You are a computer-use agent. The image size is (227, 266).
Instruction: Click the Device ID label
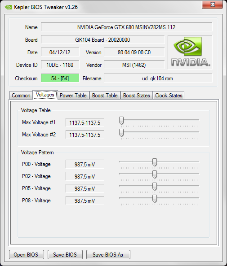(27, 65)
